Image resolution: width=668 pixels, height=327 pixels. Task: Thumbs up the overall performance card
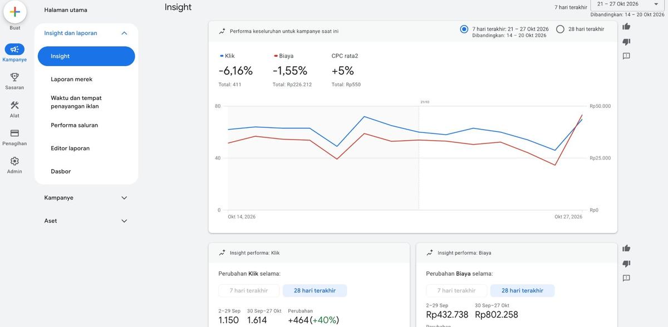(626, 27)
